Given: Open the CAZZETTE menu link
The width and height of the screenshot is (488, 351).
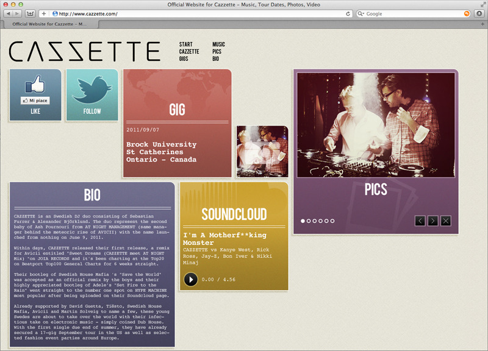Looking at the screenshot, I should pos(189,52).
